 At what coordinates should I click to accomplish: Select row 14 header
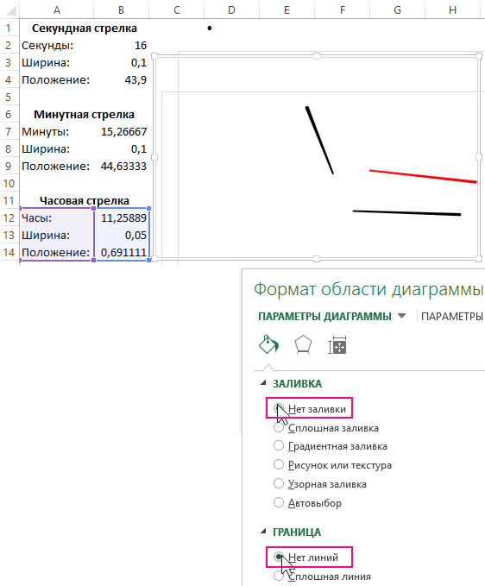pos(9,252)
